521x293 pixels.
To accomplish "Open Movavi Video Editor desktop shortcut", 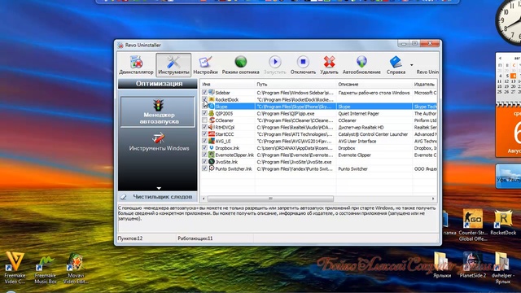I will tap(76, 268).
